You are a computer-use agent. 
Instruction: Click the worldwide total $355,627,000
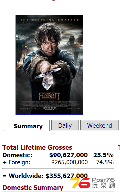[67, 176]
